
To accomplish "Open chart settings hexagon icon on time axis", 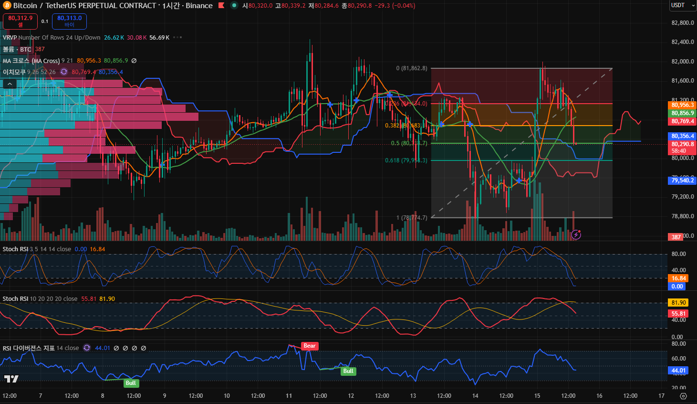I will tap(683, 396).
